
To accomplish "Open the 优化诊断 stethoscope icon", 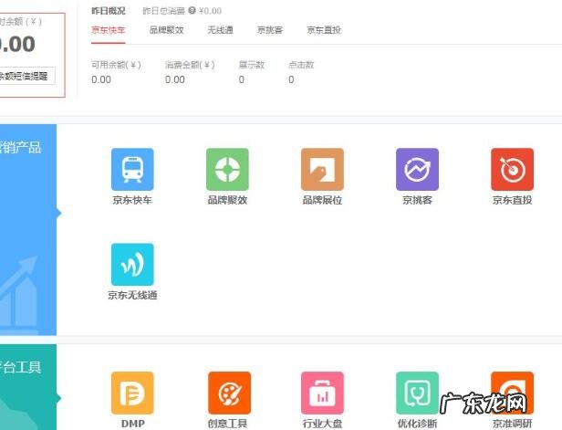I will pyautogui.click(x=417, y=393).
